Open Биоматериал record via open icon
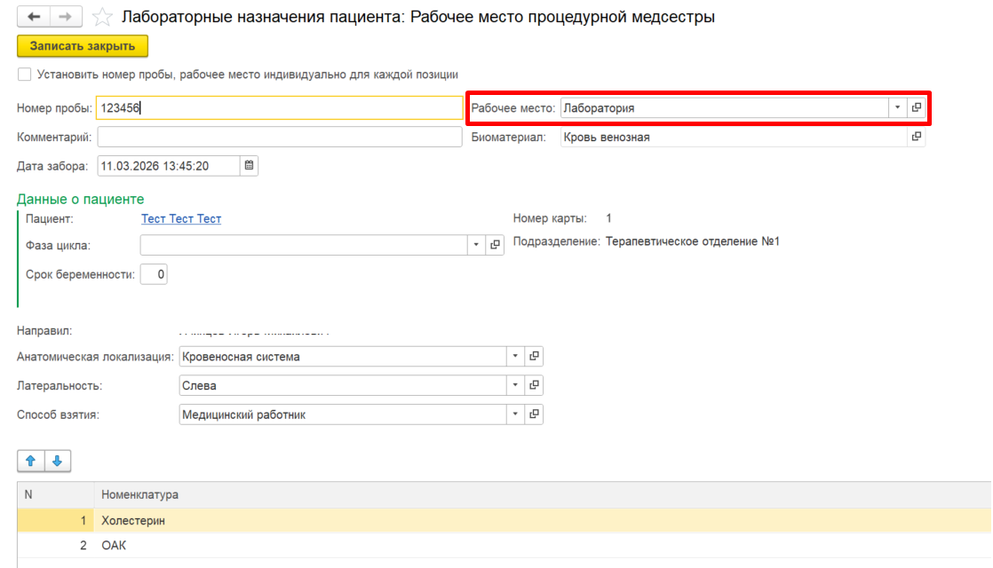Screen dimensions: 993x568 pos(917,138)
